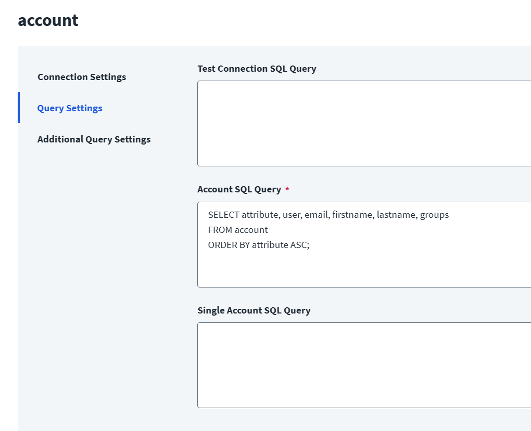
Task: Click the blue active indicator beside Query Settings
Action: tap(19, 108)
